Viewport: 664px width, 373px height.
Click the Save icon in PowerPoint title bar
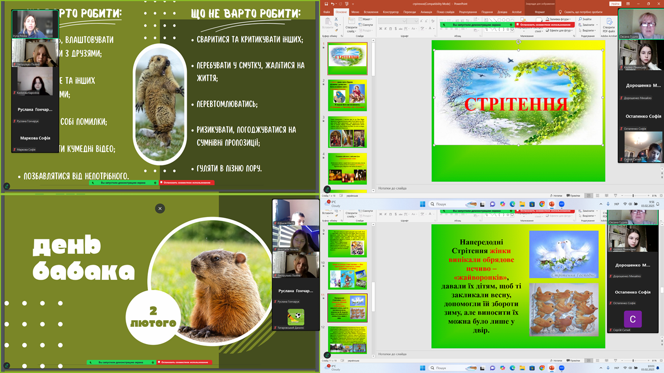pos(326,4)
